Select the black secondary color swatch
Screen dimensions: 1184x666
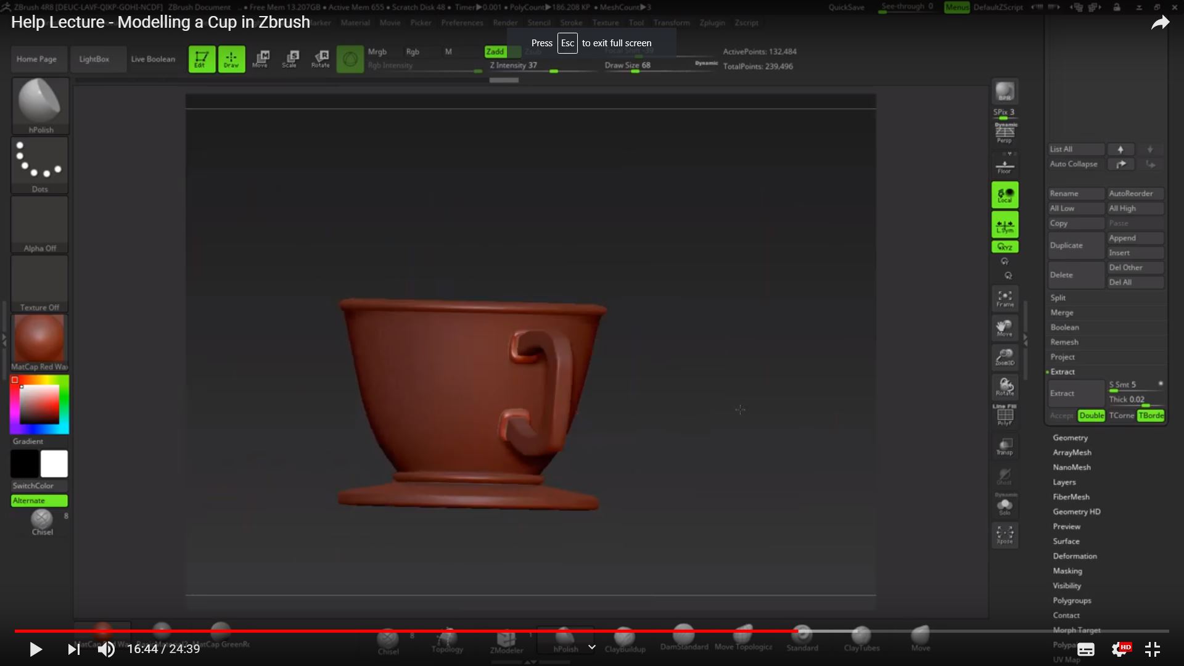pos(25,464)
